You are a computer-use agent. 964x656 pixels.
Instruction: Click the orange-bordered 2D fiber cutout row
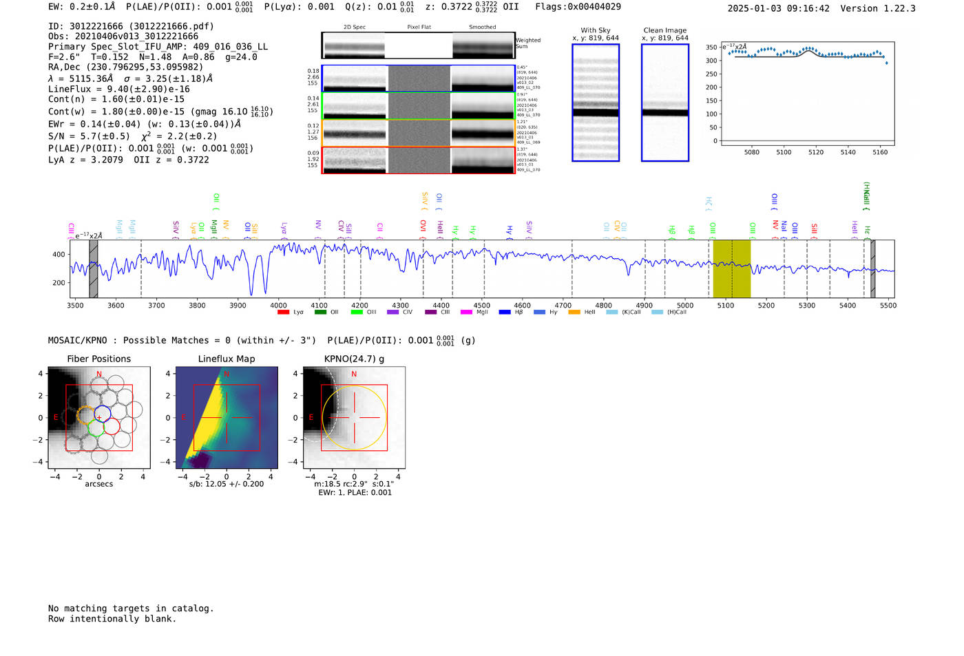[x=419, y=133]
